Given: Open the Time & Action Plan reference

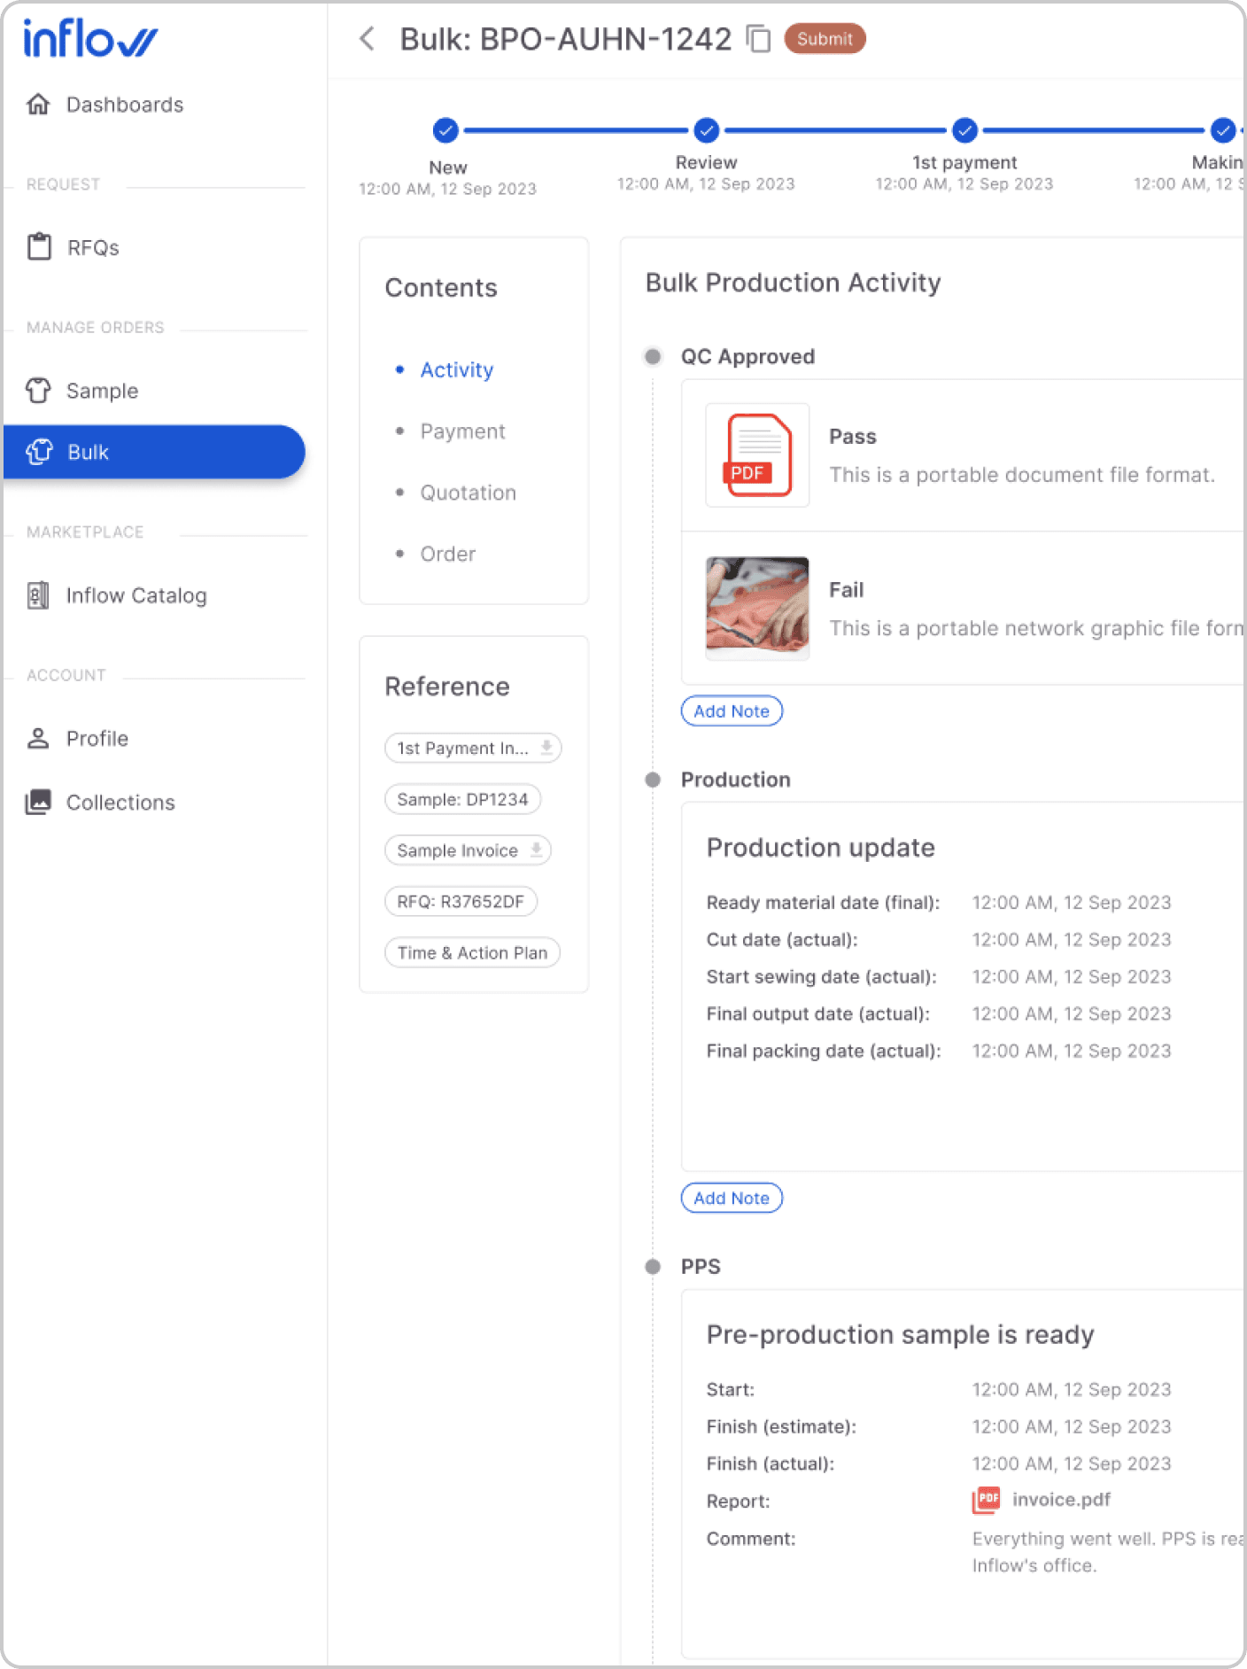Looking at the screenshot, I should [472, 953].
